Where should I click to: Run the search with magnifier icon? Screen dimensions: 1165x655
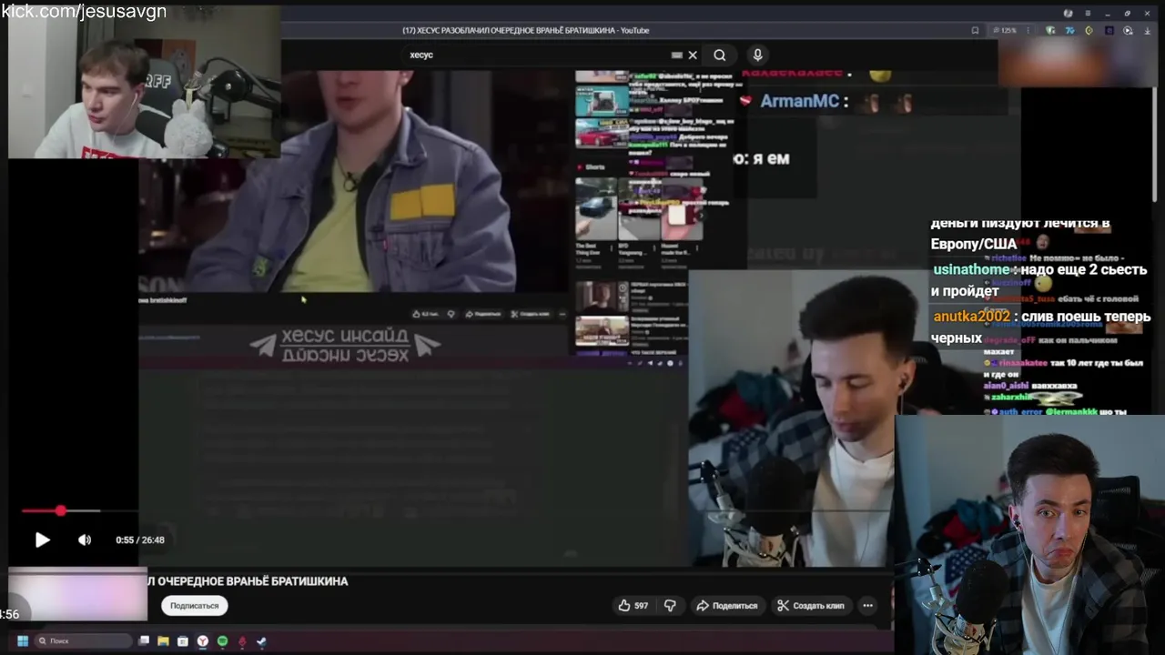pos(720,55)
